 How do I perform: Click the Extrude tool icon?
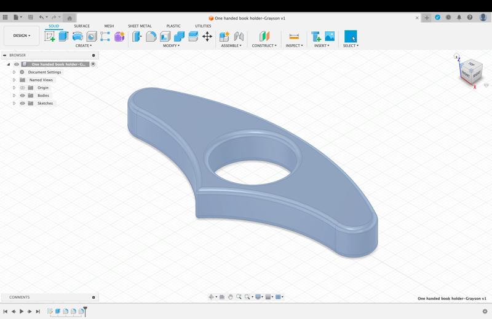(63, 37)
